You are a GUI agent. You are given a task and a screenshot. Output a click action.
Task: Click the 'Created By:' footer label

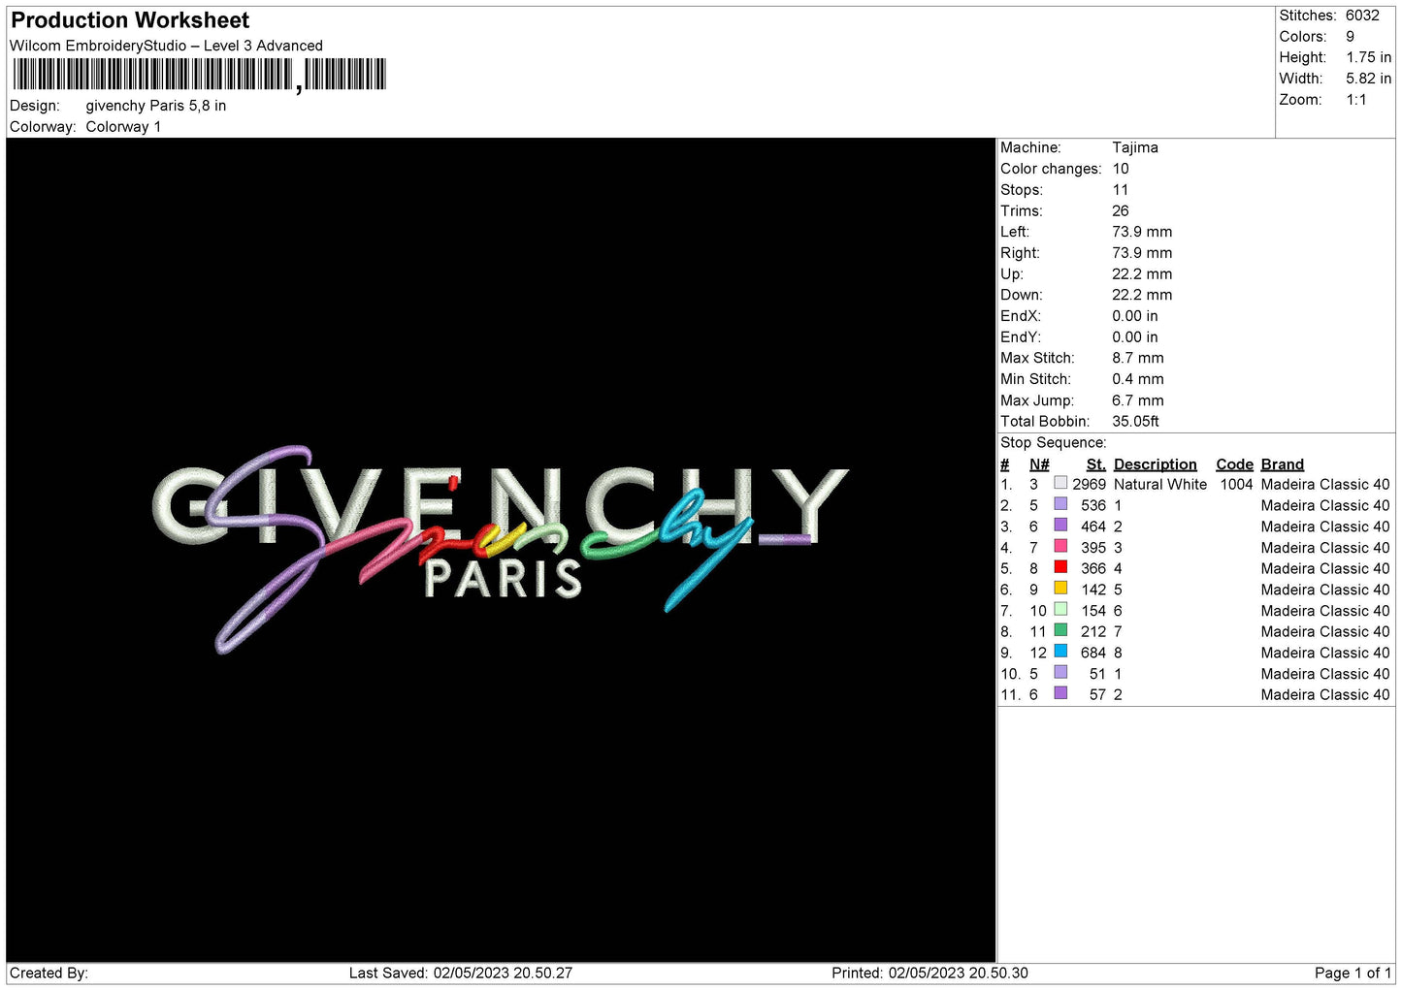pyautogui.click(x=49, y=973)
